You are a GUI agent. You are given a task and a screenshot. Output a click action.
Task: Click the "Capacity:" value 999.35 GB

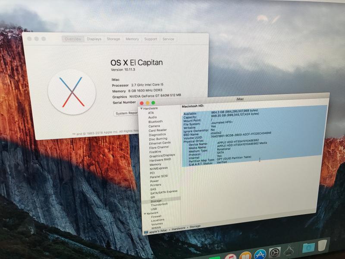point(235,115)
